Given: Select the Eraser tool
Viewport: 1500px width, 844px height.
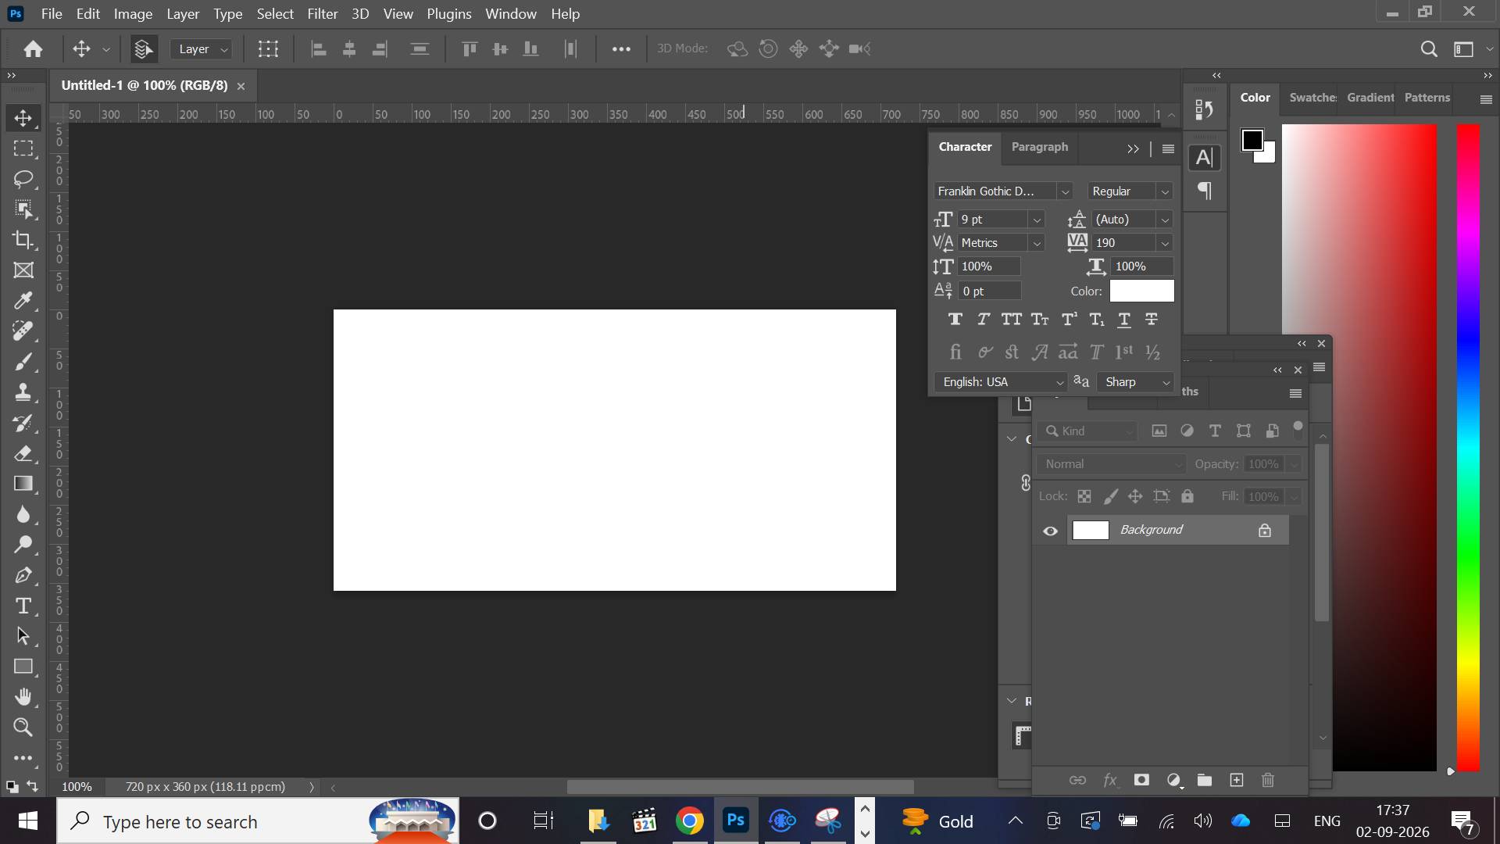Looking at the screenshot, I should pyautogui.click(x=23, y=453).
